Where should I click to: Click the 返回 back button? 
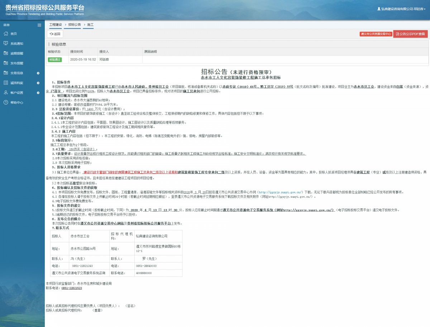55,34
